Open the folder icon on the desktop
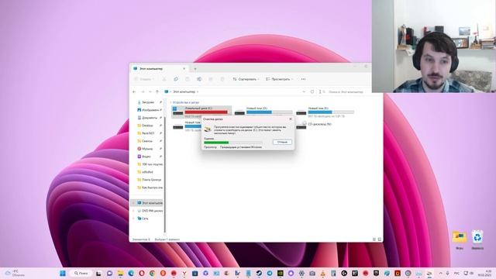This screenshot has height=279, width=496. (460, 240)
